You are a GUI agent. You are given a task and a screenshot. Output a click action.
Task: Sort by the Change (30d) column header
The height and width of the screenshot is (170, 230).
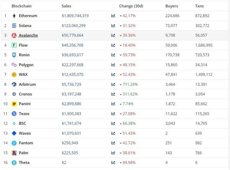[131, 6]
